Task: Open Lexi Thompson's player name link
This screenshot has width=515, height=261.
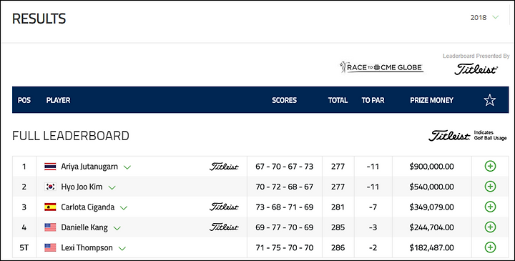Action: click(87, 248)
